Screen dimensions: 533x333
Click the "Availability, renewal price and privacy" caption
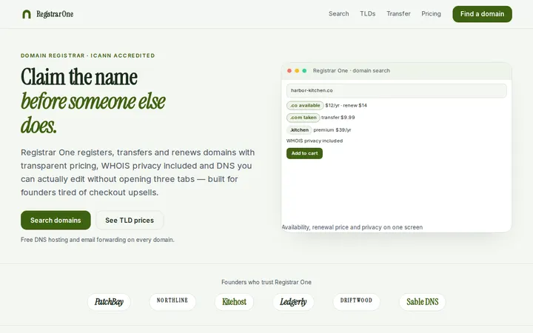(x=352, y=227)
